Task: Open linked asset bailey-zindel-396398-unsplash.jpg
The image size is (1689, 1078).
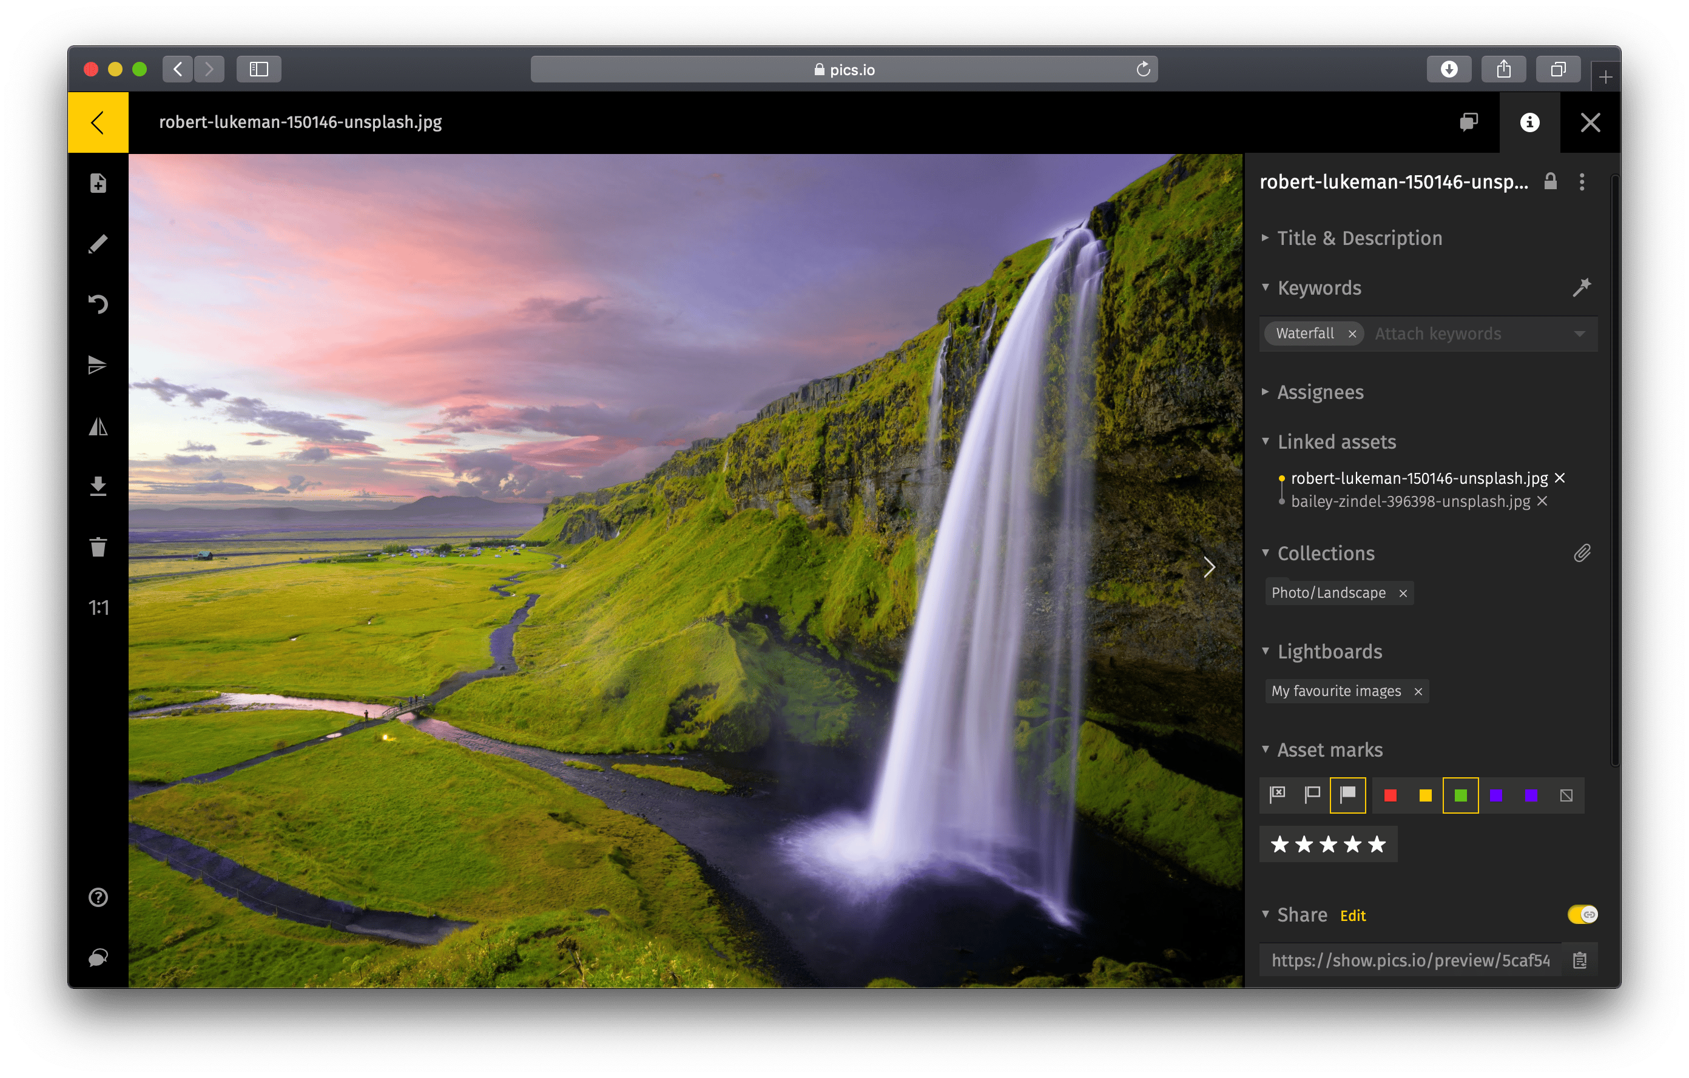Action: [x=1410, y=501]
